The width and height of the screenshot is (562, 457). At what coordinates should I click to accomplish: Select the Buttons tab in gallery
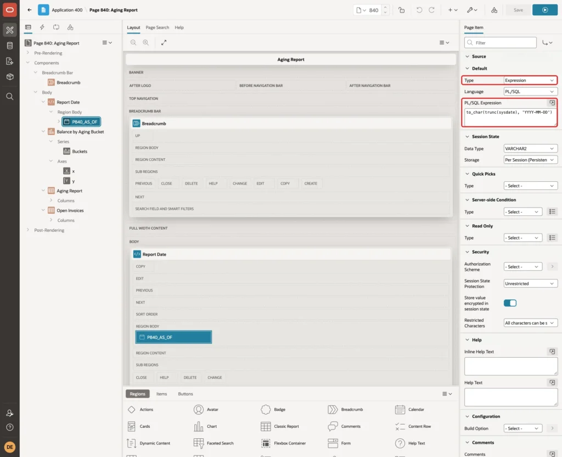(186, 394)
